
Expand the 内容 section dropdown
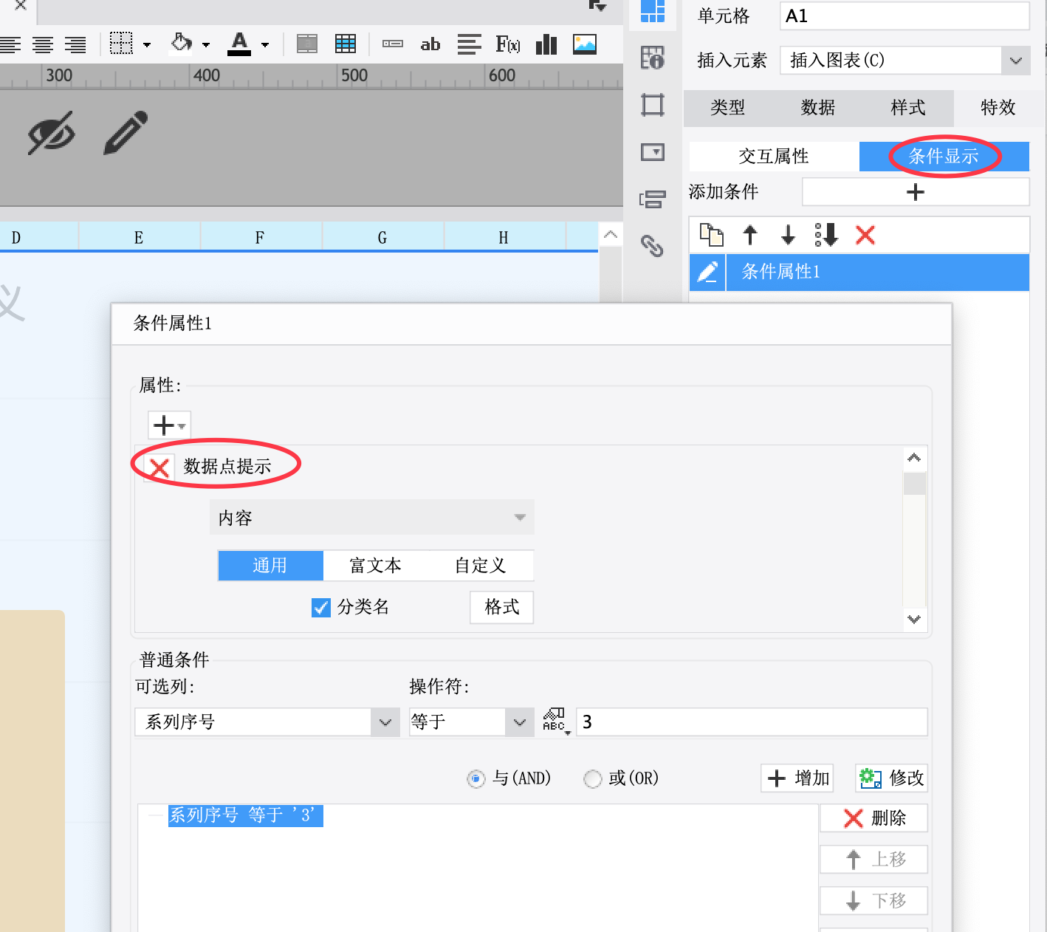click(x=372, y=518)
